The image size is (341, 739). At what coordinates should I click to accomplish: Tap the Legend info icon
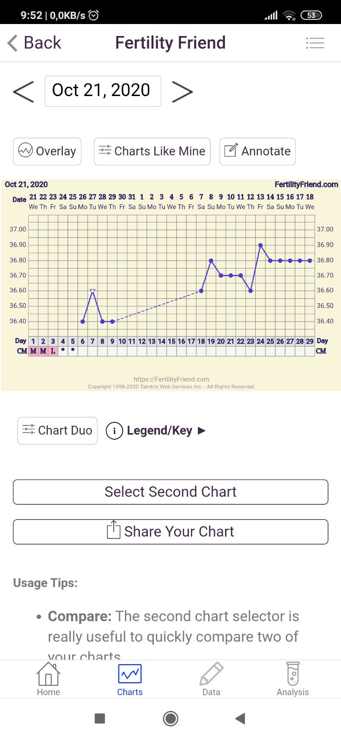pos(114,431)
